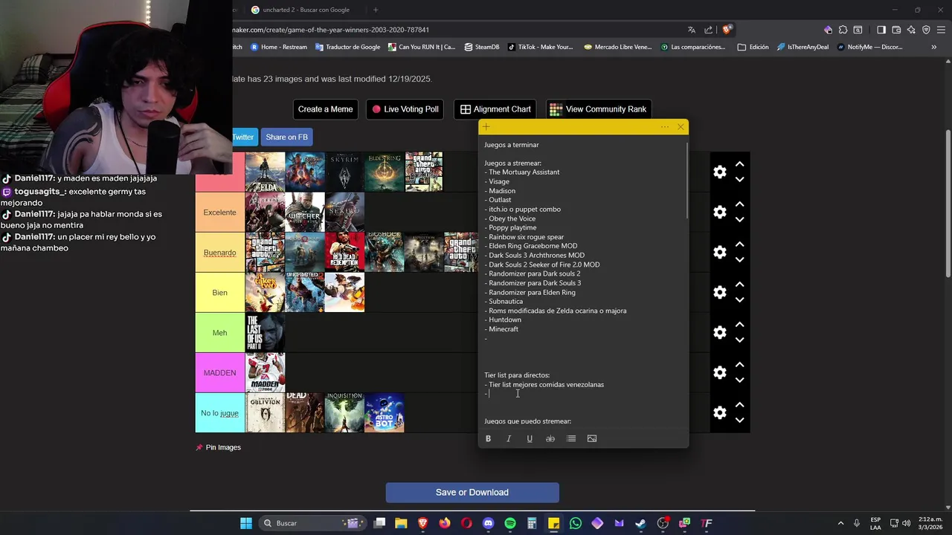The height and width of the screenshot is (535, 952).
Task: Move the Bien tier row up
Action: 740,285
